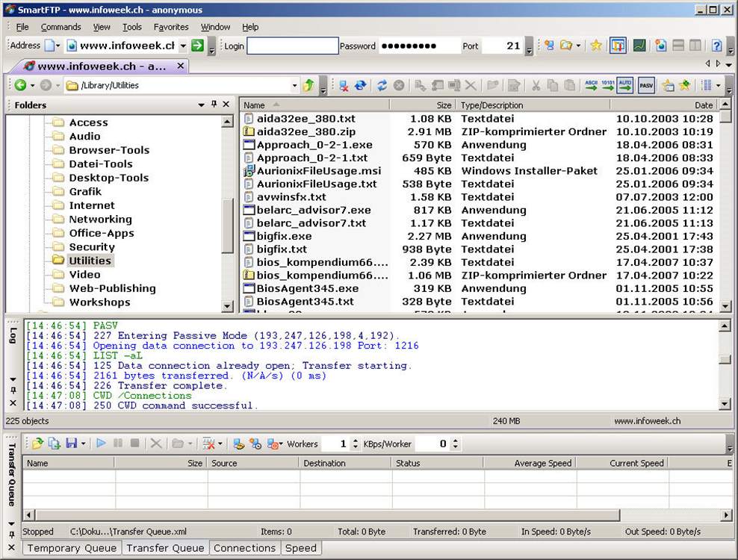Switch to the Temporary Queue tab
The height and width of the screenshot is (560, 738).
[72, 548]
